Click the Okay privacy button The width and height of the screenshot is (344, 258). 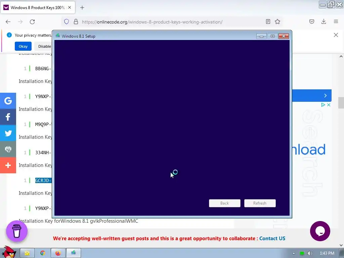[23, 46]
